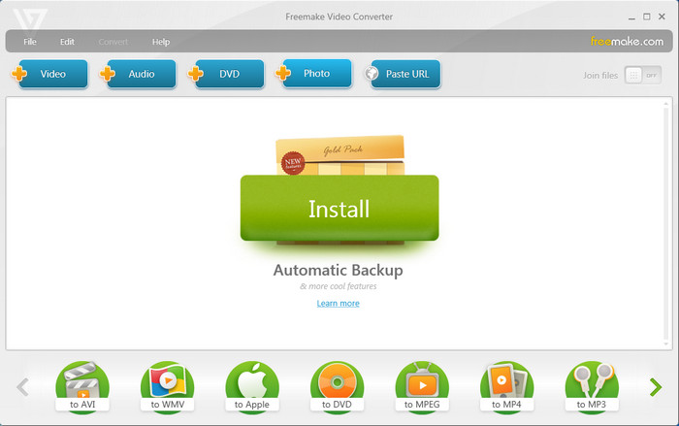Viewport: 679px width, 426px height.
Task: Follow the Learn more link
Action: pyautogui.click(x=339, y=304)
